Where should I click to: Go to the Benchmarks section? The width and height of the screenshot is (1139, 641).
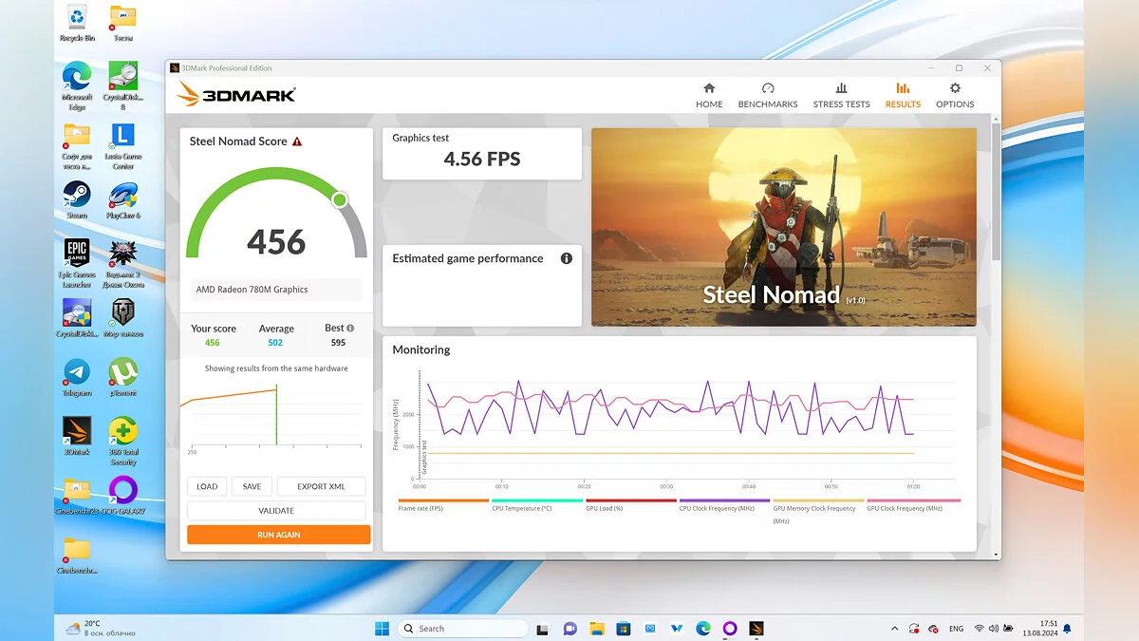point(768,94)
